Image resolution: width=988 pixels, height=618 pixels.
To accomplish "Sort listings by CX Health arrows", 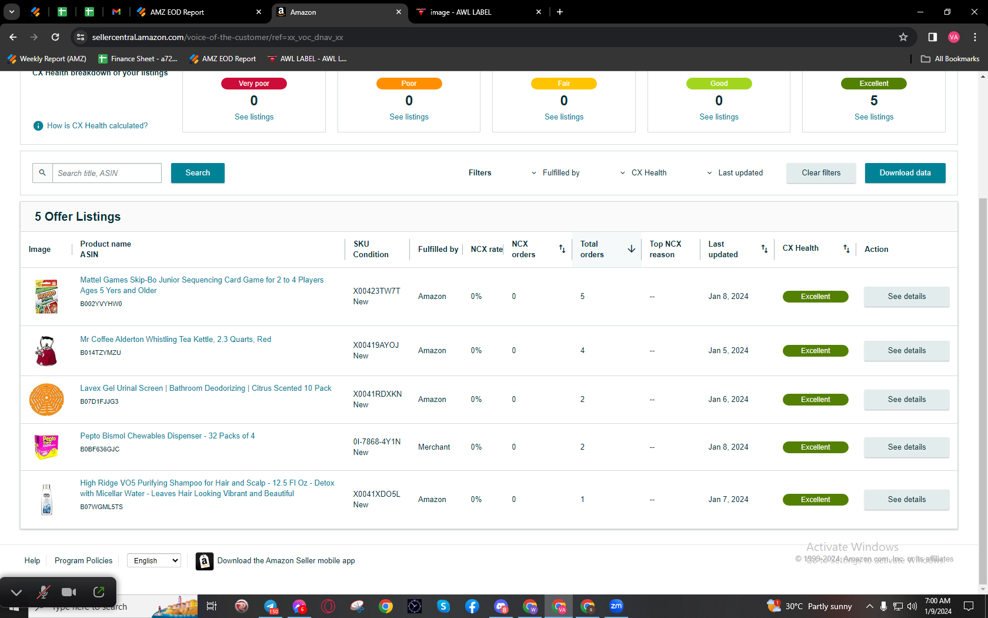I will [x=846, y=249].
